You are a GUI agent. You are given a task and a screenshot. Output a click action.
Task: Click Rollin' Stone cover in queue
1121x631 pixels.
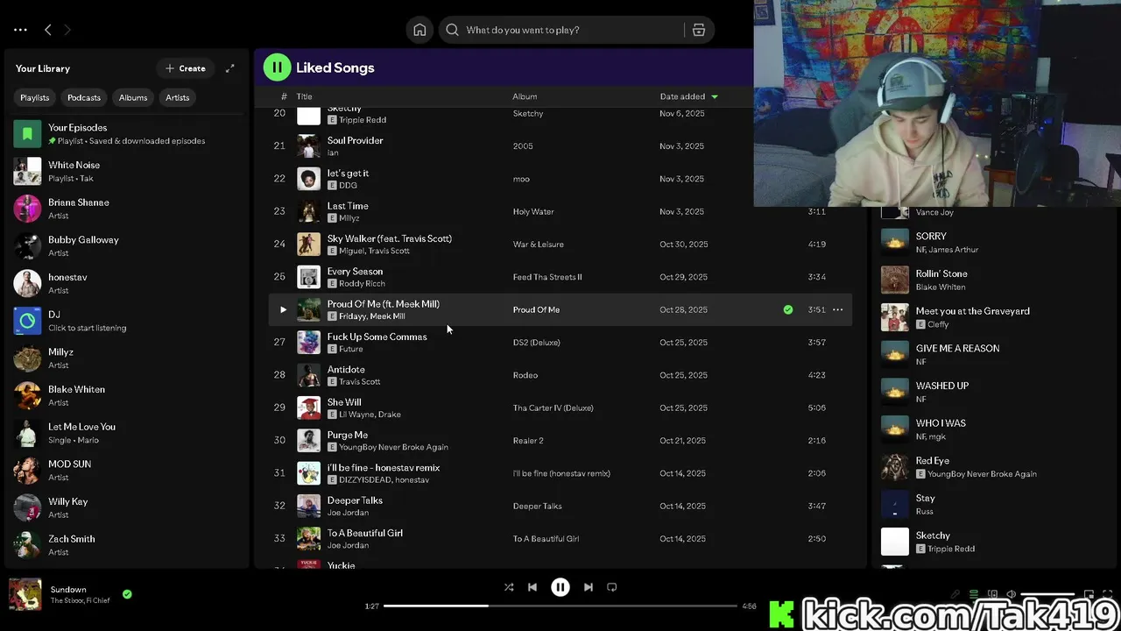[x=895, y=280]
